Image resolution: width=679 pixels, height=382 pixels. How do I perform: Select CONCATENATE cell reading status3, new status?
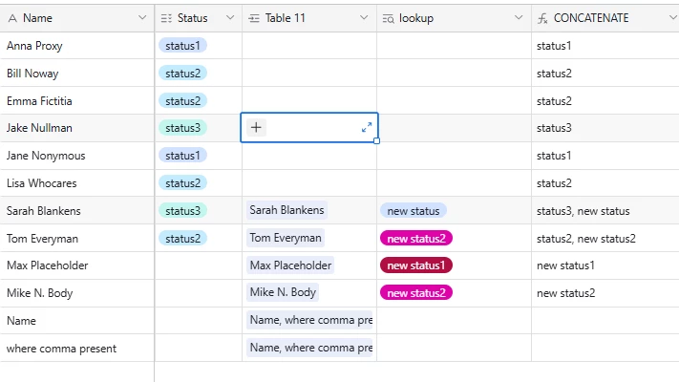point(605,210)
